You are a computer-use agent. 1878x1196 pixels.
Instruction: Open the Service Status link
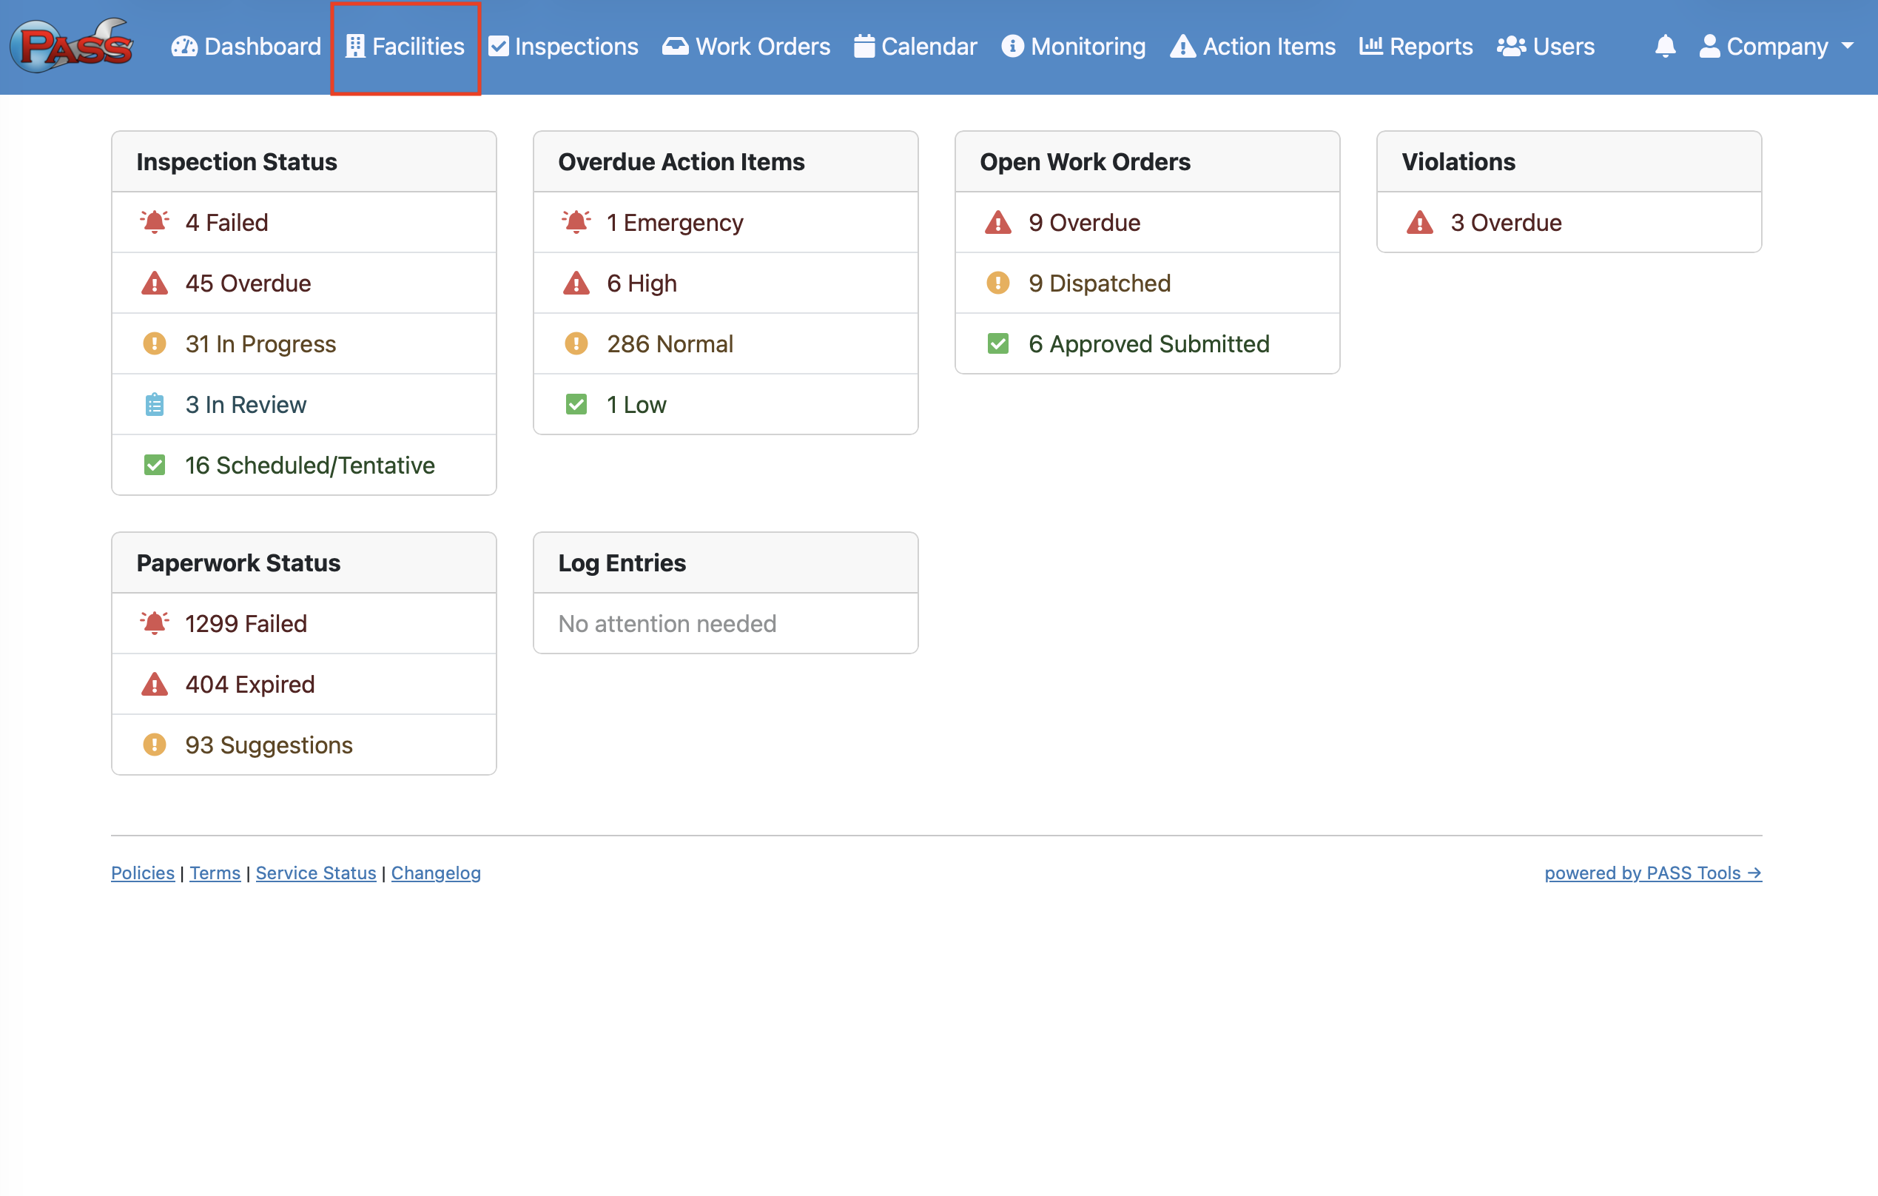(315, 873)
